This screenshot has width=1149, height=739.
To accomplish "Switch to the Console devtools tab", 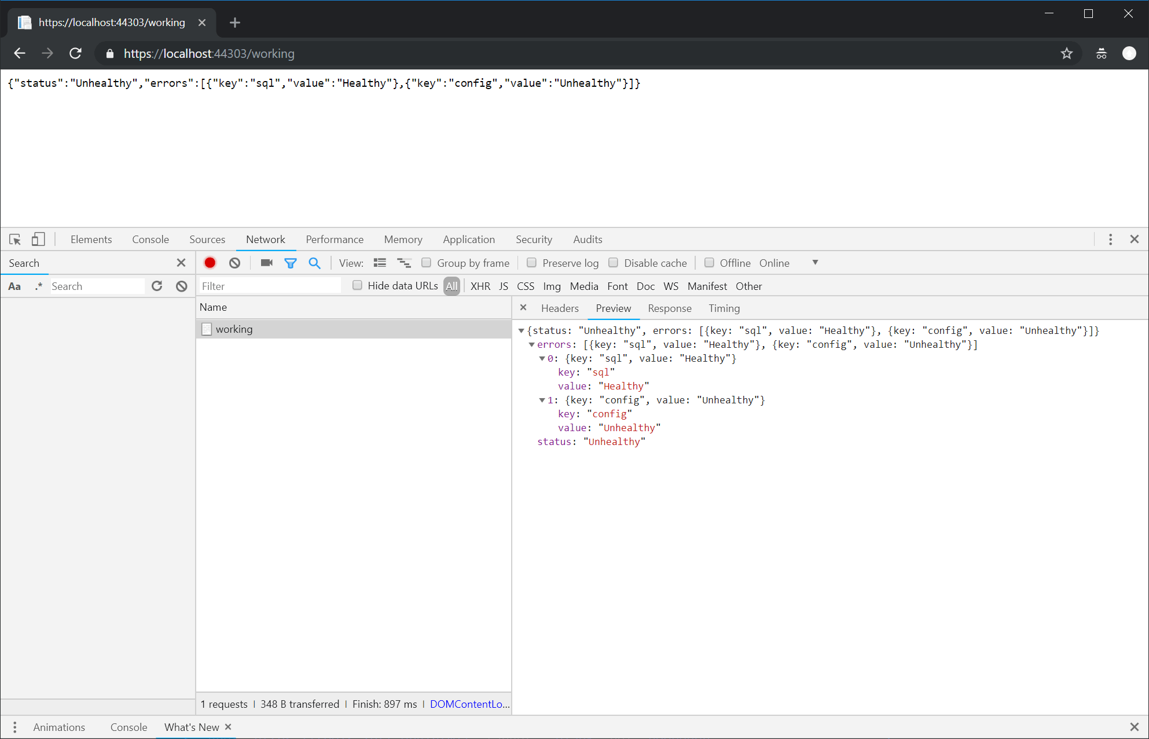I will (150, 239).
